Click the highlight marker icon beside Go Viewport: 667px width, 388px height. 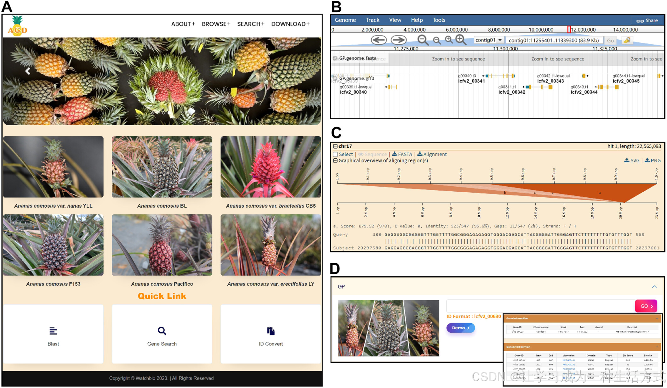point(627,40)
